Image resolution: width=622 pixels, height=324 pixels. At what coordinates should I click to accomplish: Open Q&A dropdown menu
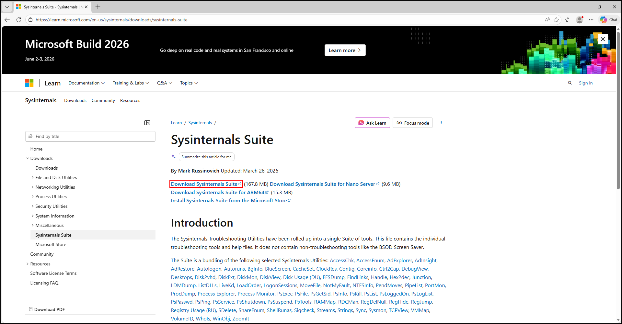point(165,83)
